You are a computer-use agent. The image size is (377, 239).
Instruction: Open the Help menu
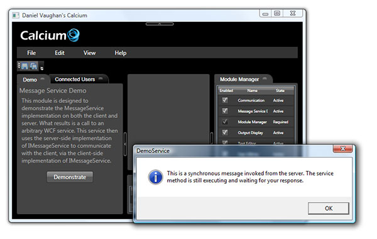[121, 53]
